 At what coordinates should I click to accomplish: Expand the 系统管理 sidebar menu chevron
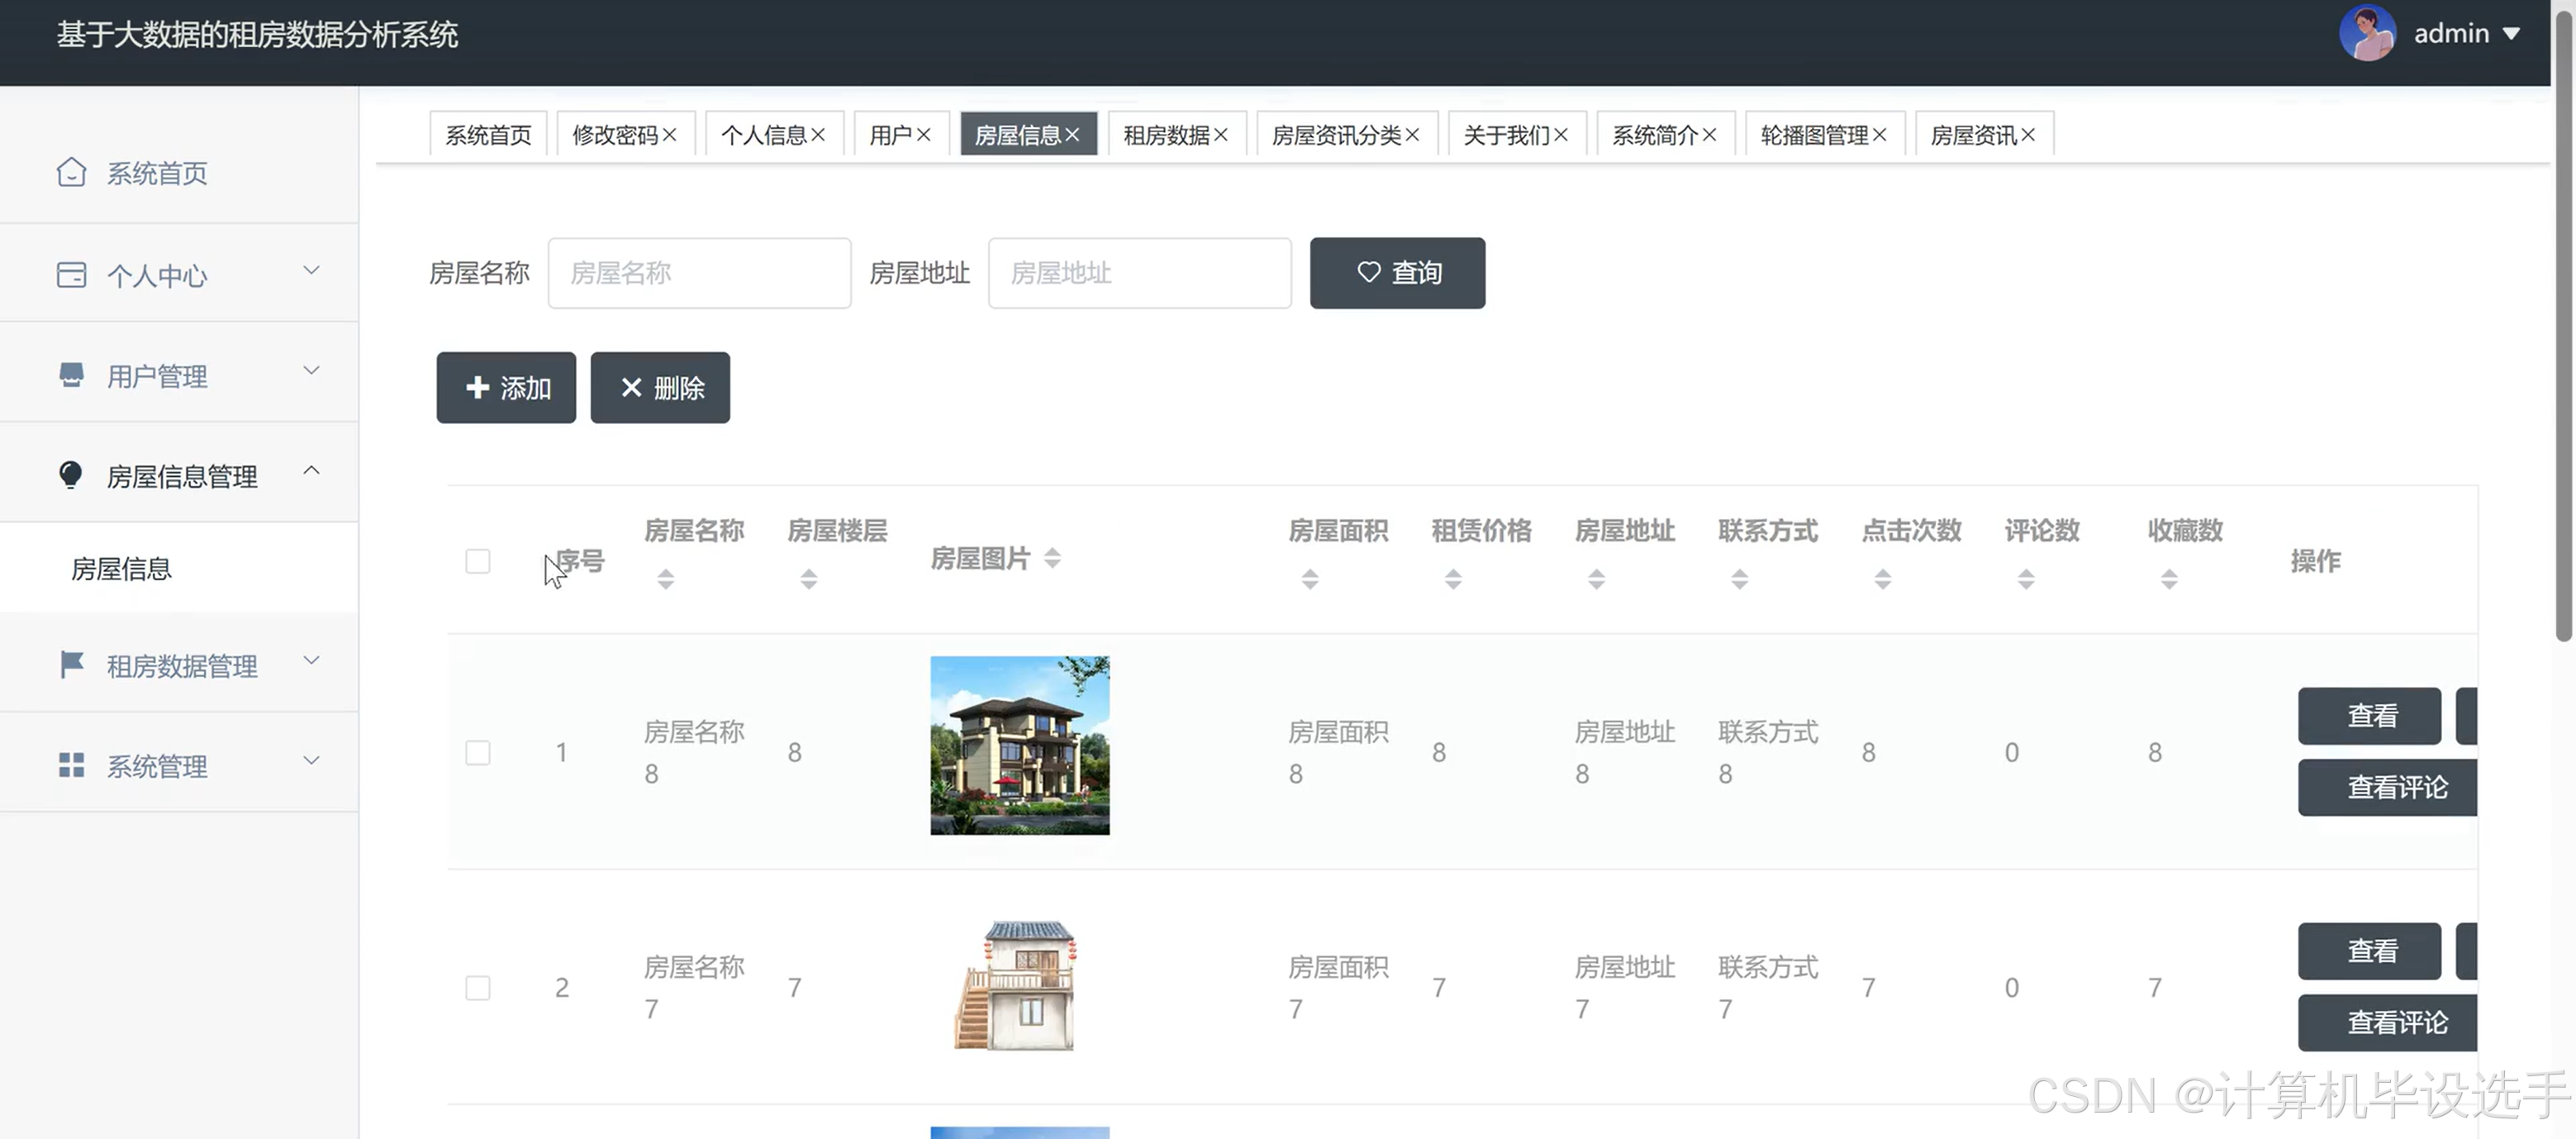[x=311, y=760]
